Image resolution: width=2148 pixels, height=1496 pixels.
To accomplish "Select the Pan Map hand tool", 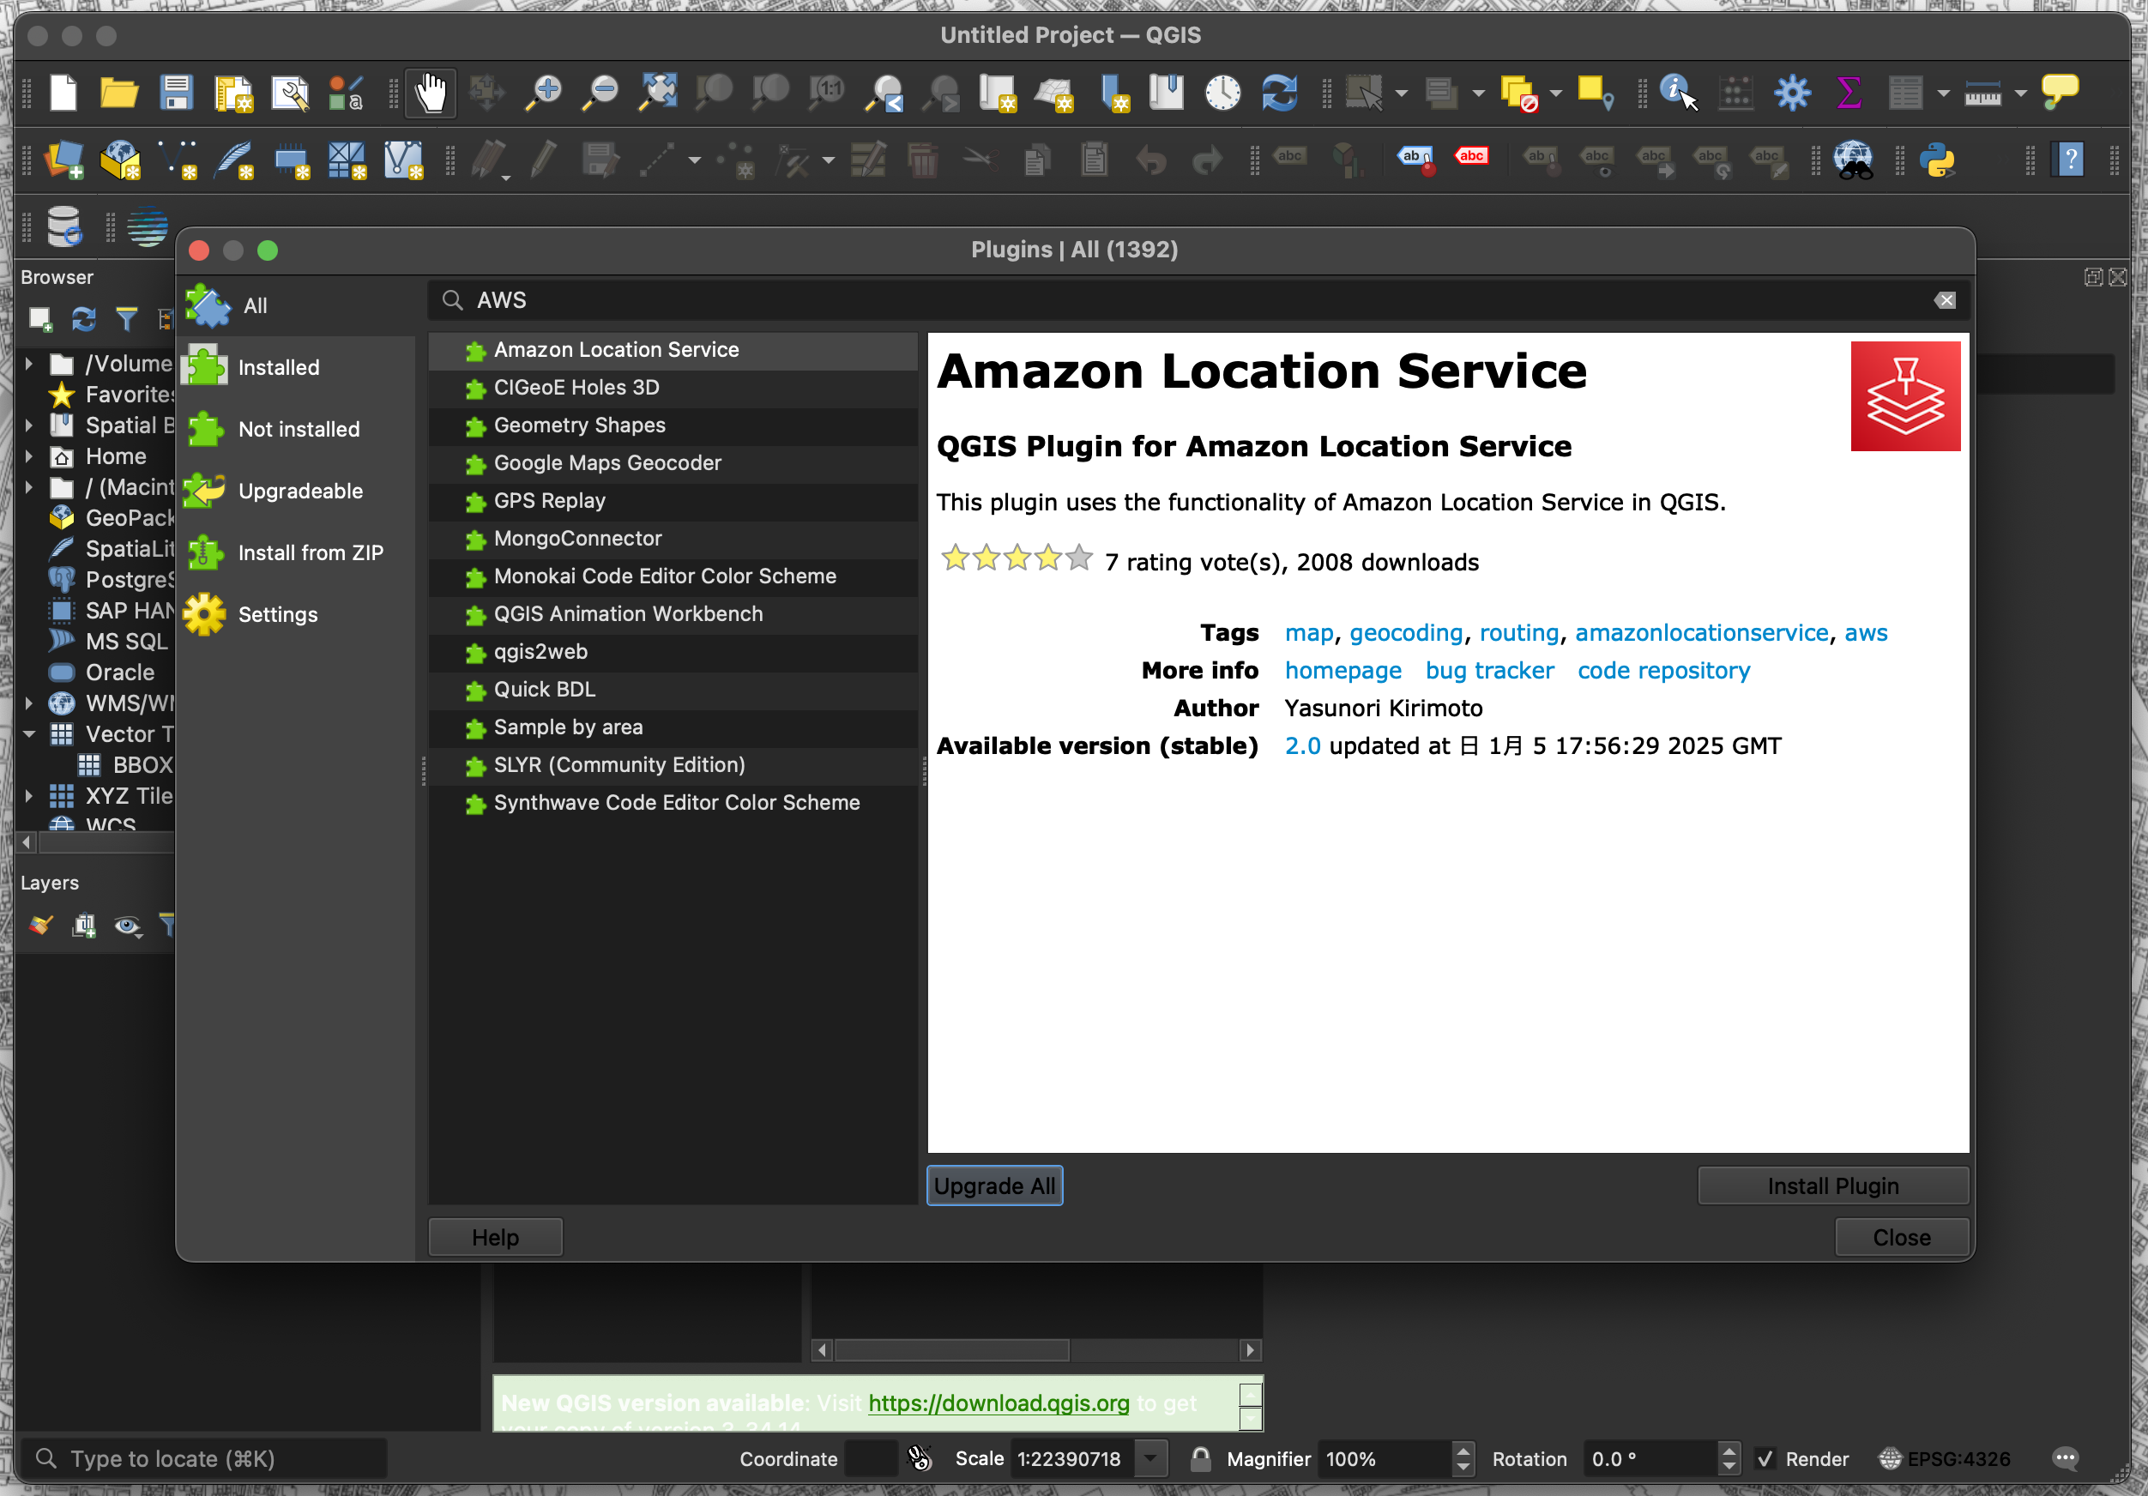I will tap(431, 93).
